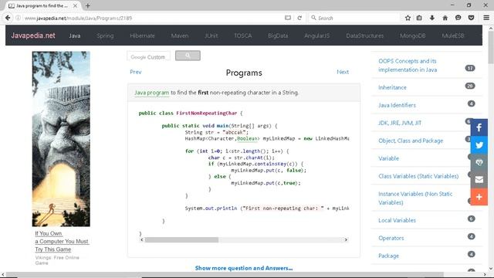494x278 pixels.
Task: Click the Prev program link
Action: 136,72
